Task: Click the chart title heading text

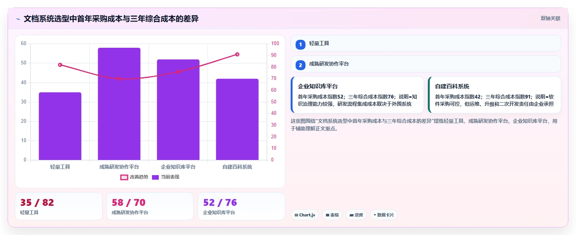Action: [x=111, y=19]
